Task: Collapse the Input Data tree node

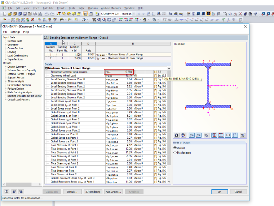Action: pyautogui.click(x=9, y=37)
